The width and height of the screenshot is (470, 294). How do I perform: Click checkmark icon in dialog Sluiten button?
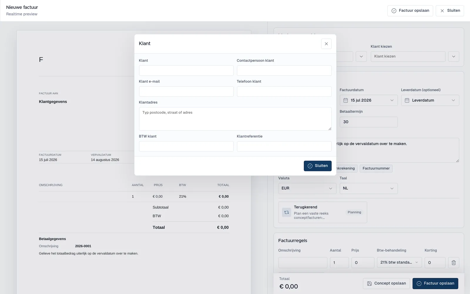click(310, 166)
